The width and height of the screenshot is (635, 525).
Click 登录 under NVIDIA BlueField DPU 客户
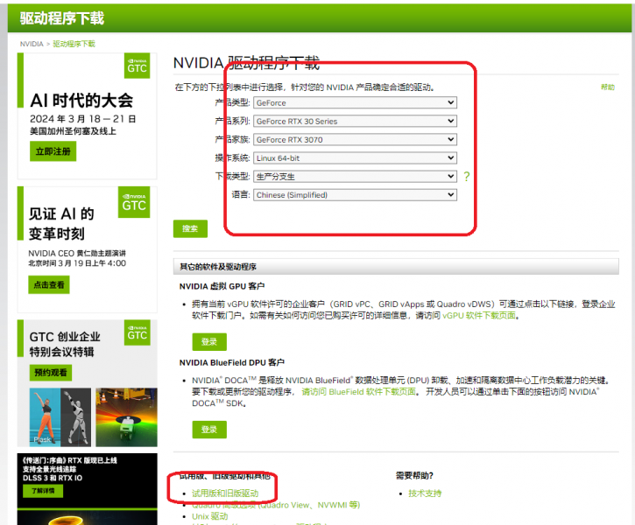click(209, 430)
